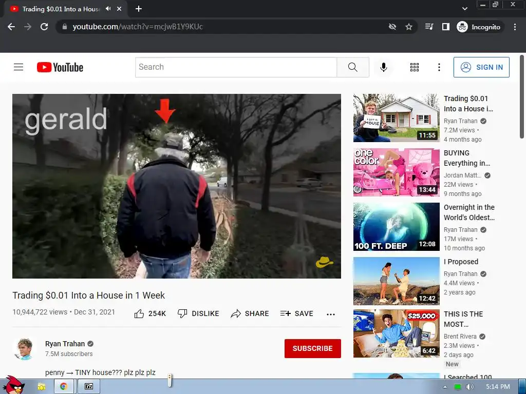Mute the tab via speaker icon
The image size is (526, 394).
[x=108, y=9]
